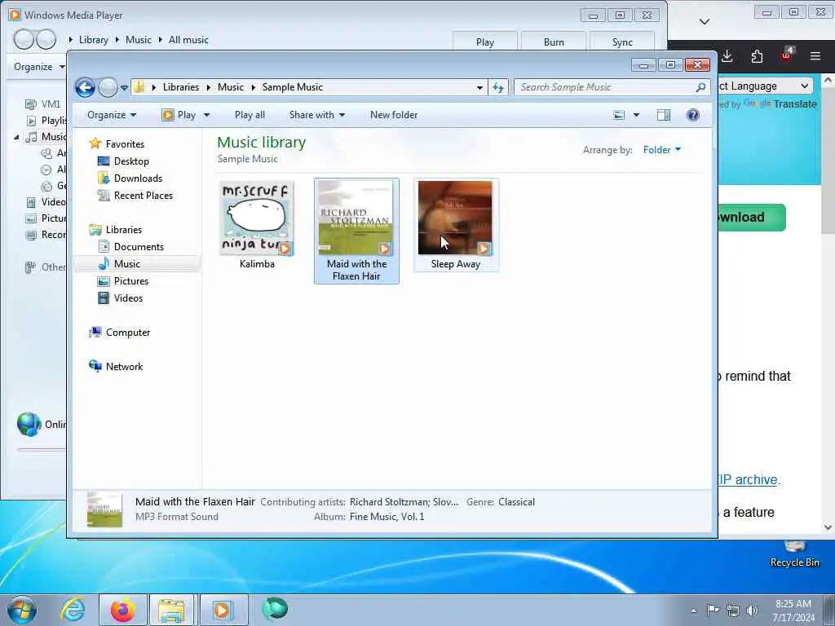Click All music breadcrumb in Media Player

(188, 40)
